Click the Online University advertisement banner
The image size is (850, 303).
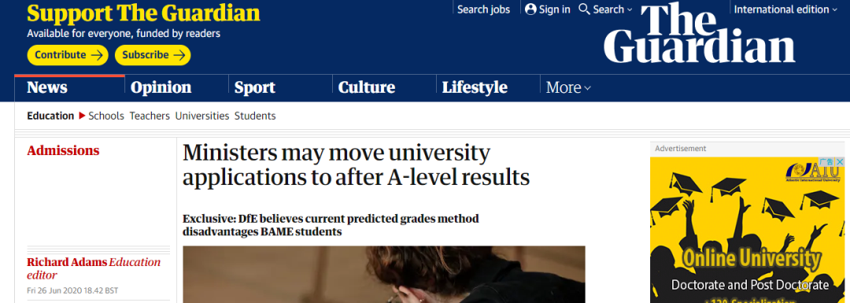(x=748, y=230)
